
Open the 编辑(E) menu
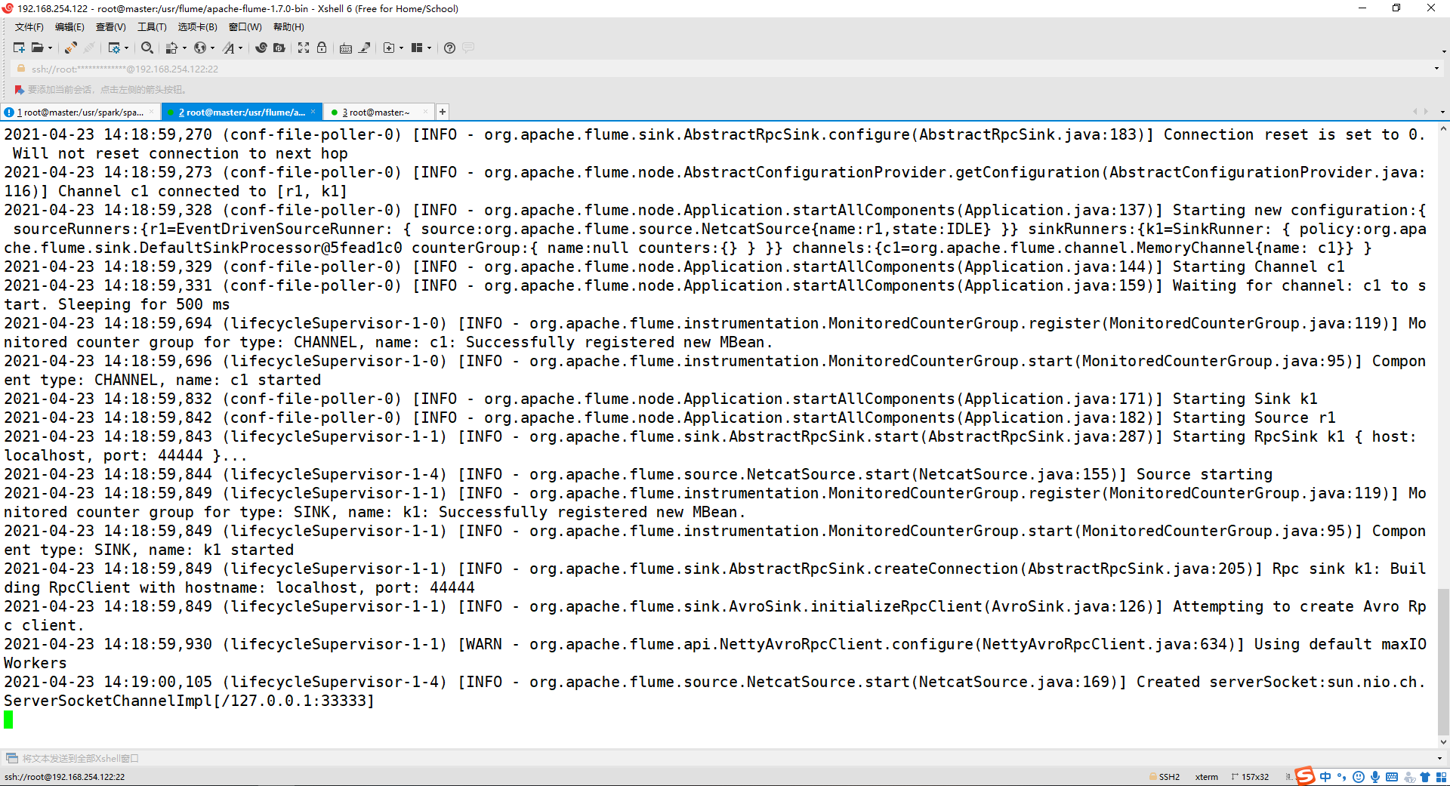(69, 27)
